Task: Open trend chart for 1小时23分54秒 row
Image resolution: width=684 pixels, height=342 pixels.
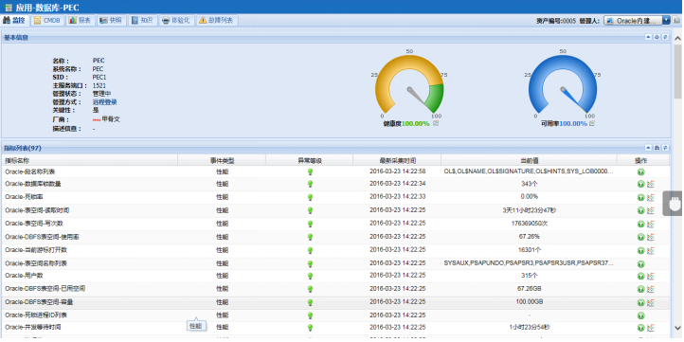Action: pyautogui.click(x=651, y=327)
